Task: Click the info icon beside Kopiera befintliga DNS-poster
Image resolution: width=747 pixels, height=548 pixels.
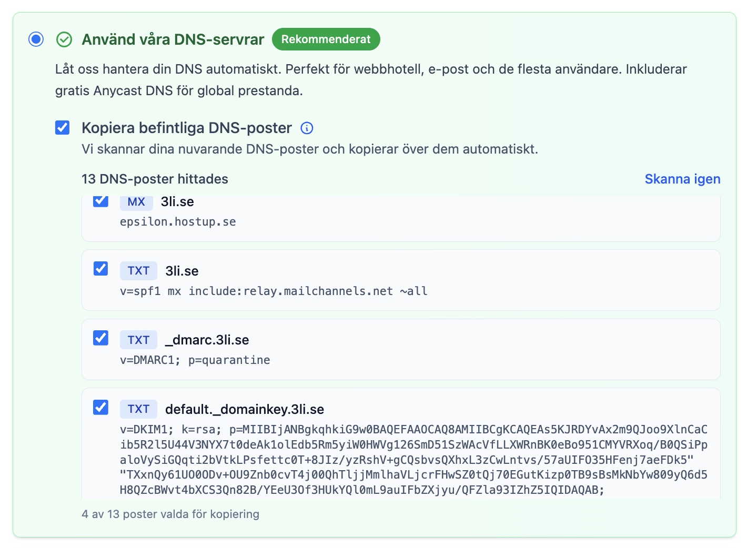Action: pos(307,128)
